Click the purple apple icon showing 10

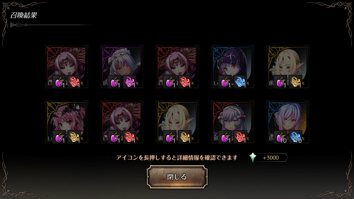tap(280, 137)
